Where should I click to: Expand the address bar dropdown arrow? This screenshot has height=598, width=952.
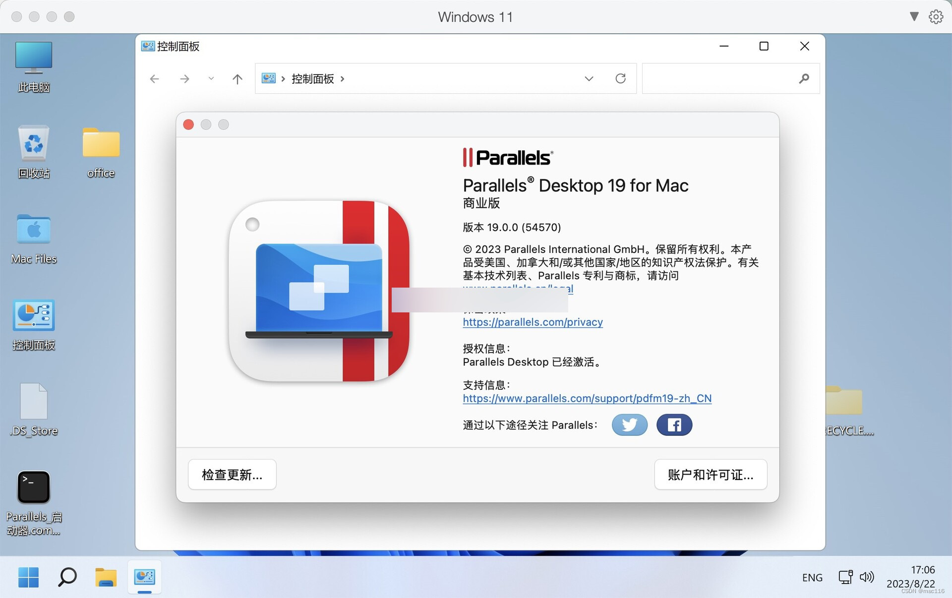click(x=590, y=78)
